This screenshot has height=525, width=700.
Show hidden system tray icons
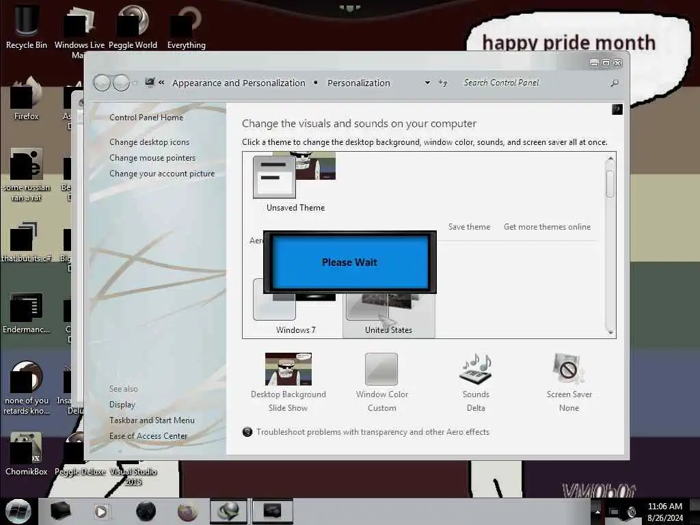597,511
